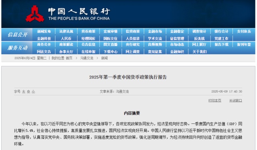Open 征信管理 section
The width and height of the screenshot is (257, 150).
(x=177, y=39)
